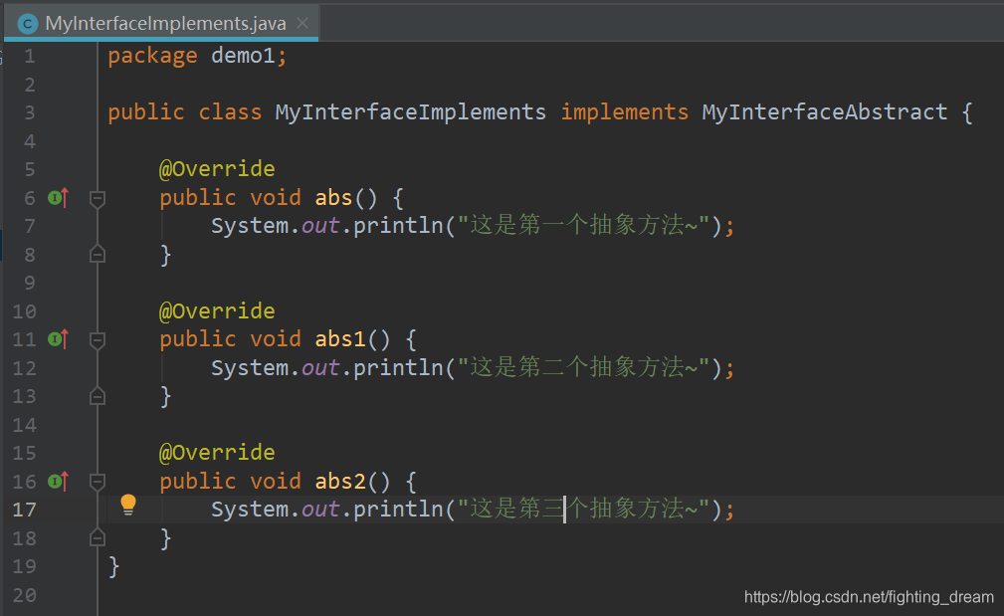Collapse the abs2() method fold marker on line 16
This screenshot has height=616, width=1004.
98,483
